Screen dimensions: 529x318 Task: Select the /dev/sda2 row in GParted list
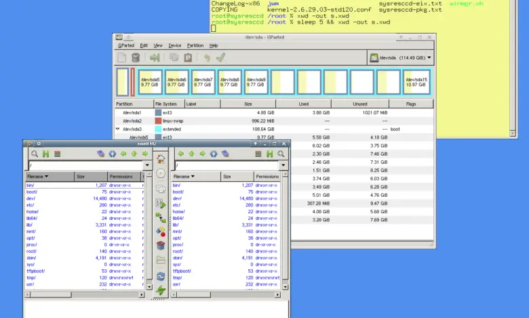click(x=274, y=121)
